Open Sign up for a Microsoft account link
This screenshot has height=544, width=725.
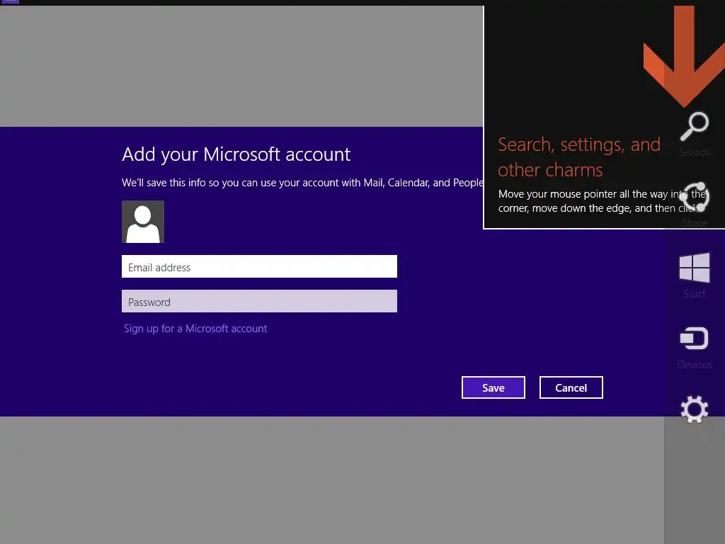195,329
